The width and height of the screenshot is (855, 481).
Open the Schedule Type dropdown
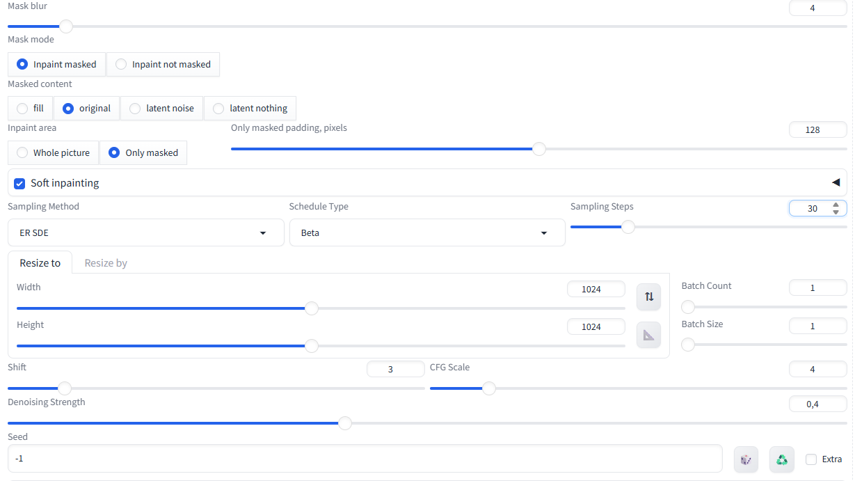pyautogui.click(x=427, y=232)
